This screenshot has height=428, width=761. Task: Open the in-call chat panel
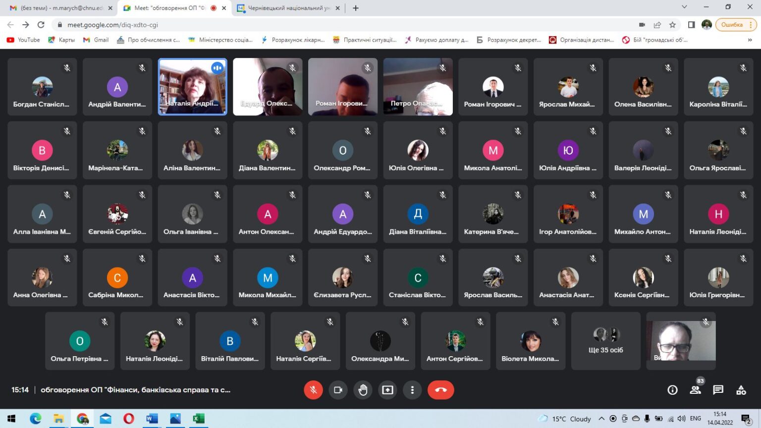[x=718, y=390]
